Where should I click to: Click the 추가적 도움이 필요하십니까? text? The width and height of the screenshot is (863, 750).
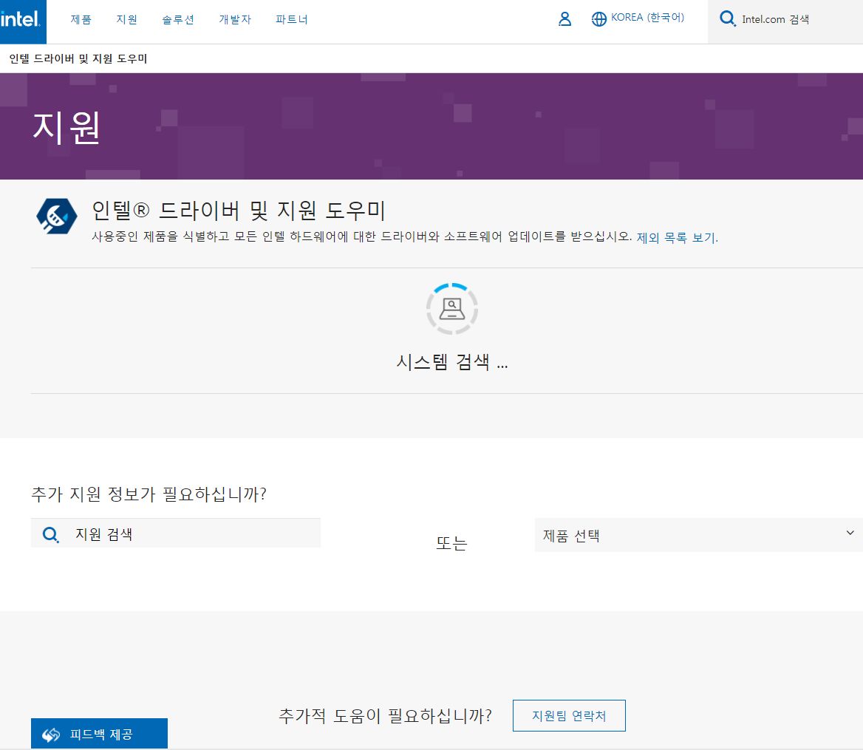(385, 715)
